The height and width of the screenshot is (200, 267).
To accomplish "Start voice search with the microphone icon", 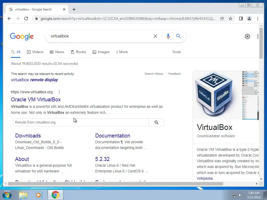I will click(168, 36).
